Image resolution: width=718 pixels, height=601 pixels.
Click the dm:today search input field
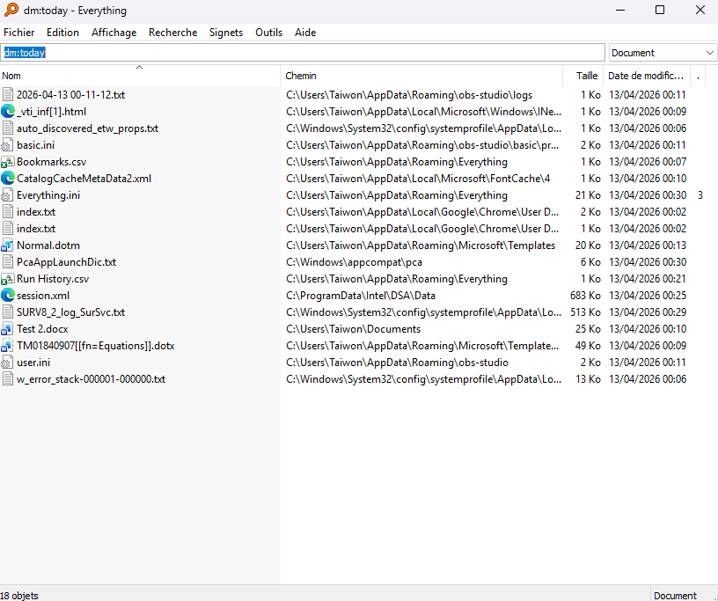(x=303, y=53)
